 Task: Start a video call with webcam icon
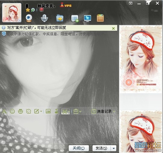(29, 18)
